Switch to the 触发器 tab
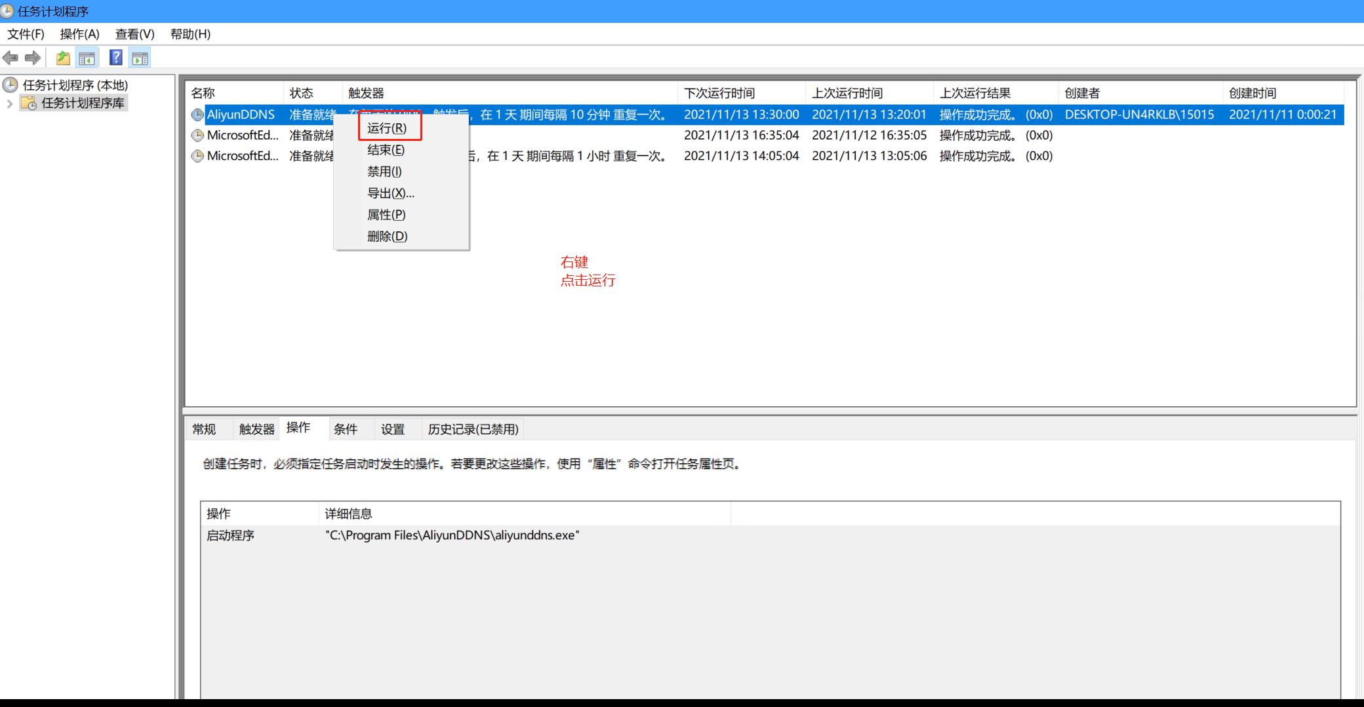 click(x=255, y=429)
